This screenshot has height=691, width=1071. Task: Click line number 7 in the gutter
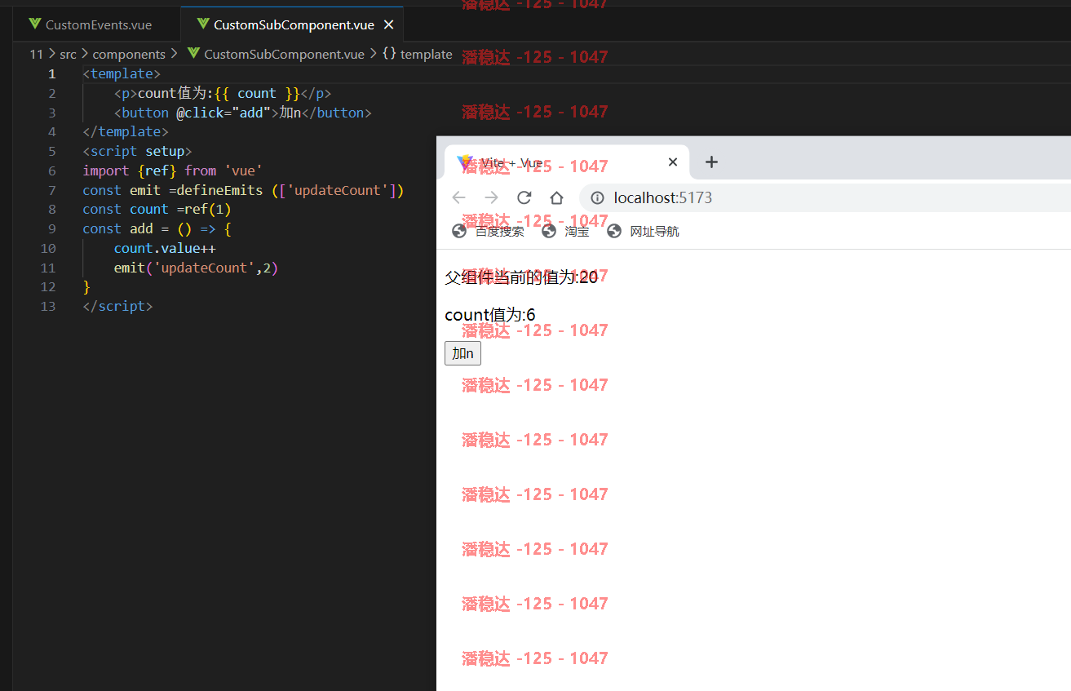tap(52, 190)
